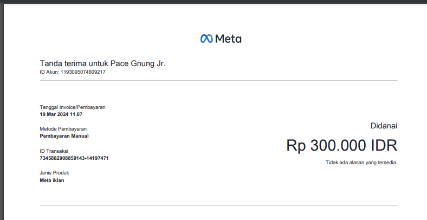Click the 'Jenis Produk' label
The height and width of the screenshot is (220, 427).
coord(55,173)
